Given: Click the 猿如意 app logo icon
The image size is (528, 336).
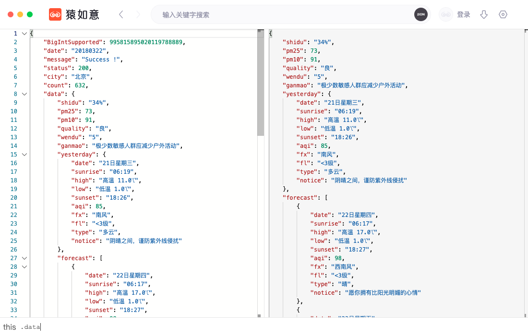Looking at the screenshot, I should (55, 14).
